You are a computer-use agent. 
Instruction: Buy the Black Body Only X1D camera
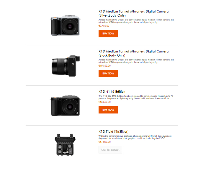tap(108, 73)
